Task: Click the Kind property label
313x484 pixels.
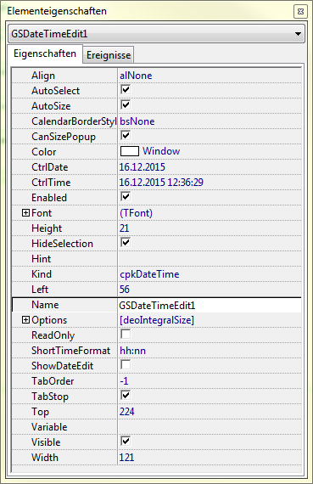Action: (x=42, y=274)
